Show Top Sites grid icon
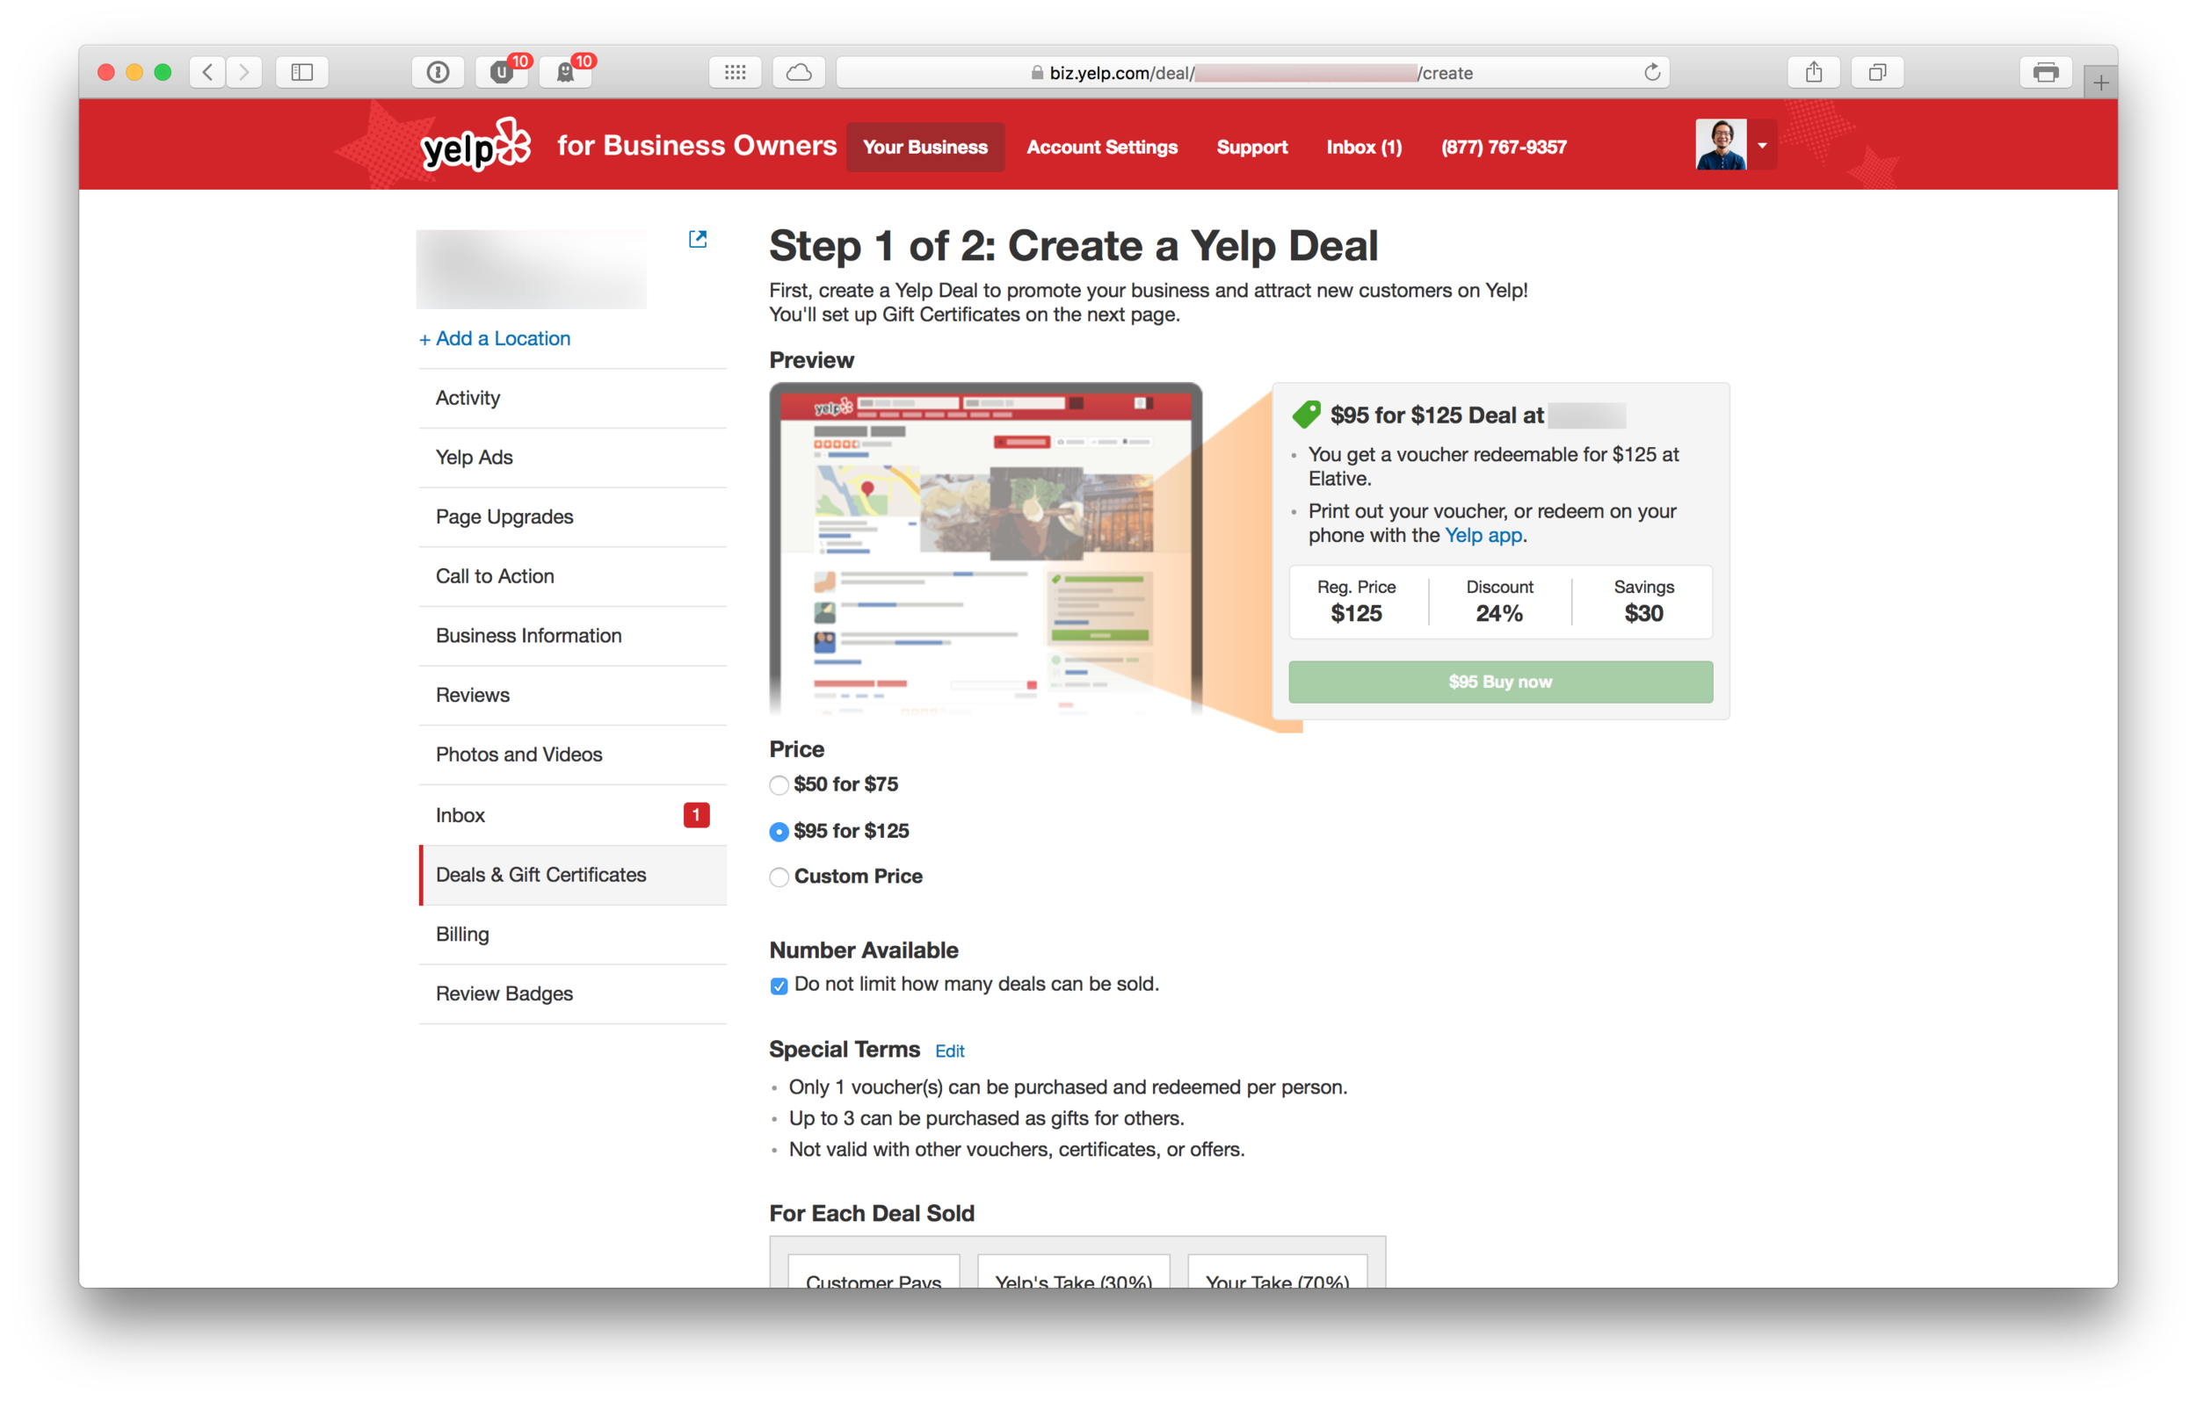The image size is (2197, 1401). 736,72
